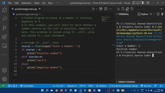
Task: Click inside the terminal prompt area
Action: tap(153, 56)
